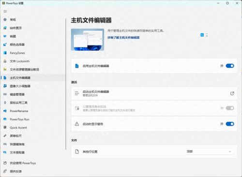The width and height of the screenshot is (242, 177).
Task: Open the hamburger navigation menu
Action: [x=5, y=11]
